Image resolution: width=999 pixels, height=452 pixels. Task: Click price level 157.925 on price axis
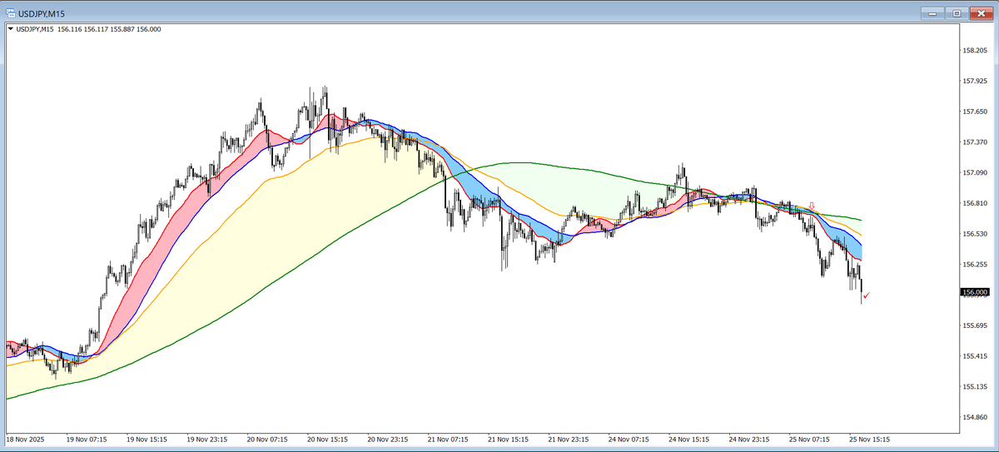point(974,81)
